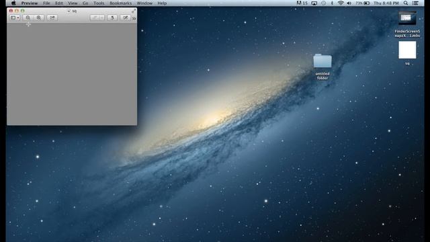The height and width of the screenshot is (242, 430).
Task: Open the Apple menu
Action: click(13, 3)
